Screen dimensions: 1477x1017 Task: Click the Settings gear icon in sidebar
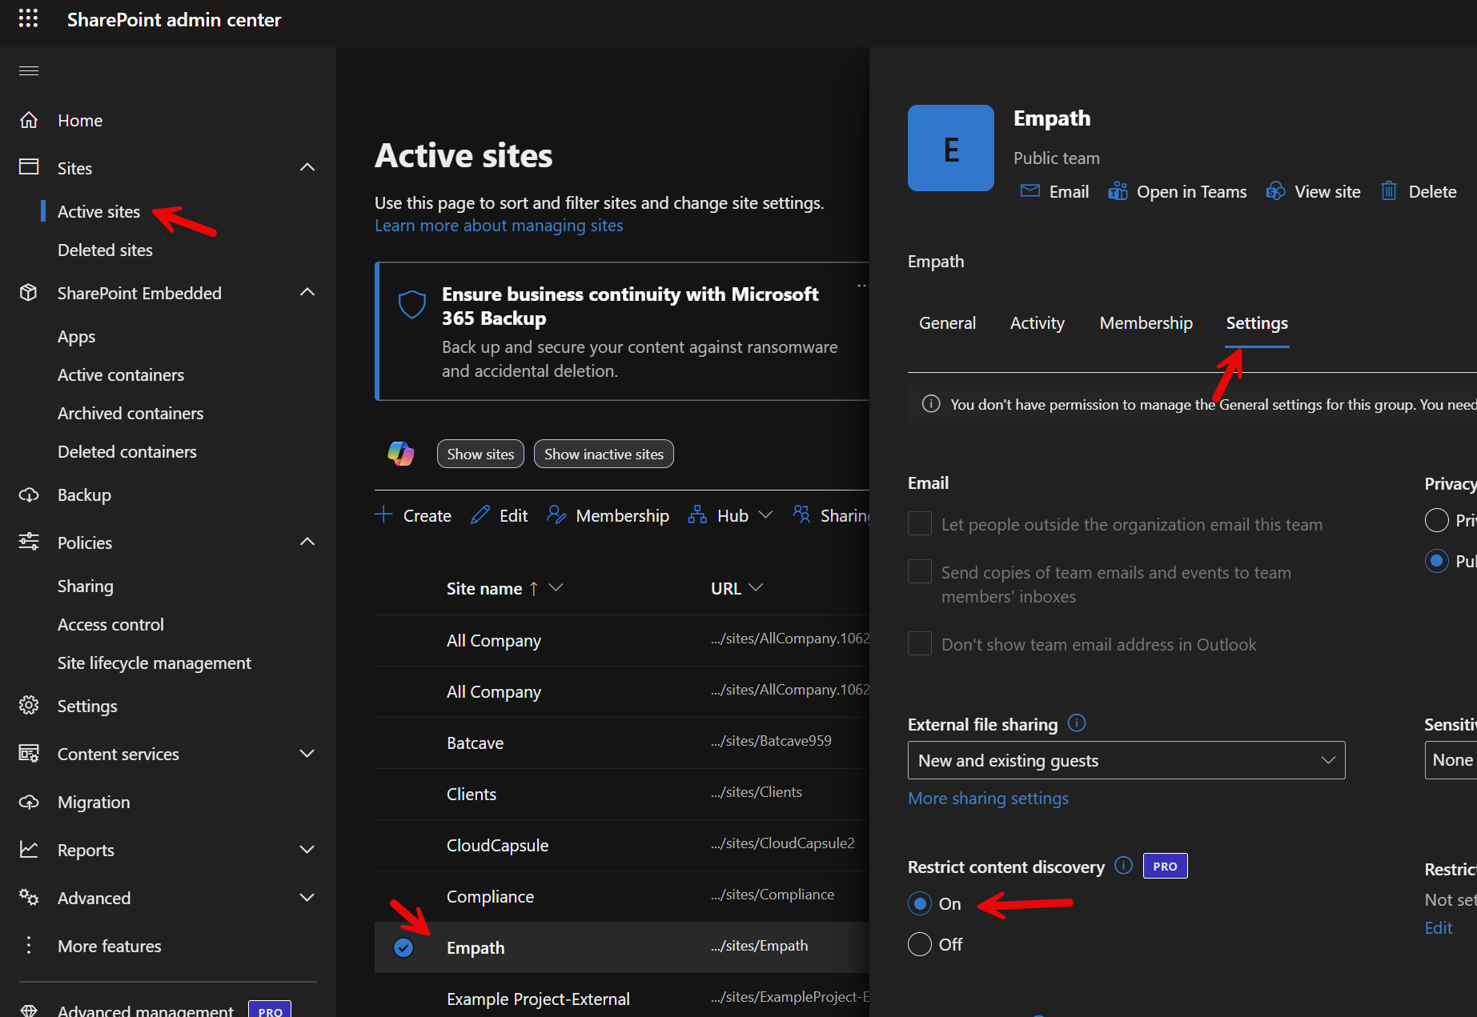[29, 706]
